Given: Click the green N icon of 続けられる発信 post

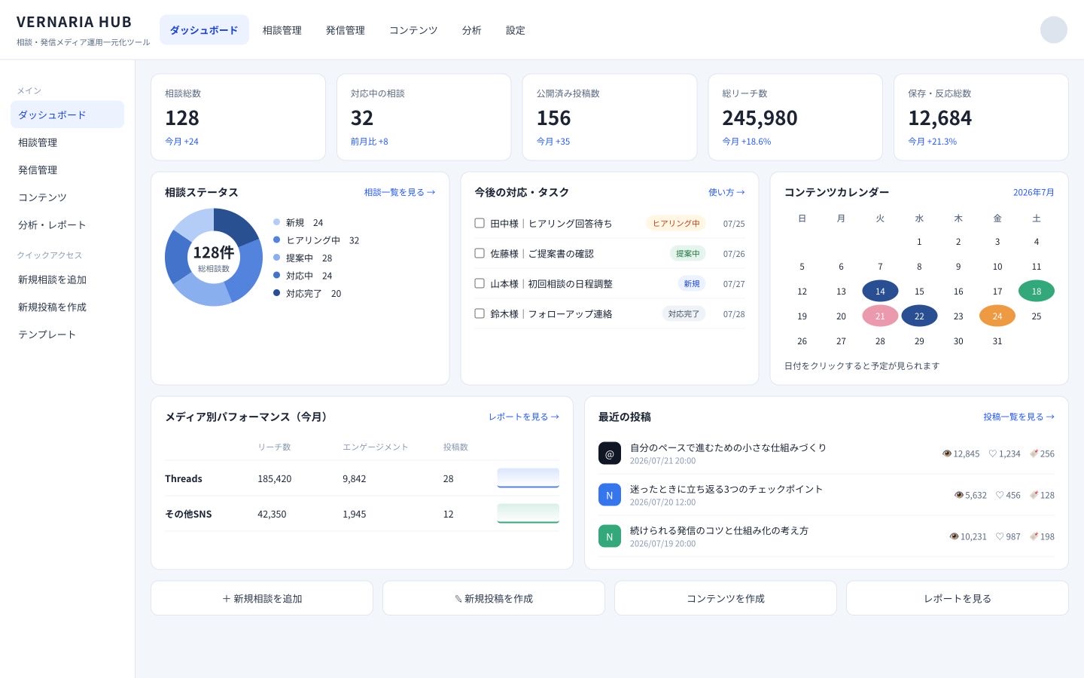Looking at the screenshot, I should [610, 536].
